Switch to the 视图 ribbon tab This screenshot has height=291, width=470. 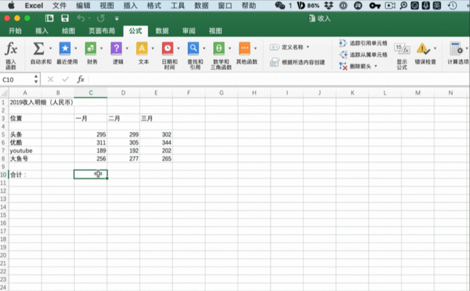215,31
